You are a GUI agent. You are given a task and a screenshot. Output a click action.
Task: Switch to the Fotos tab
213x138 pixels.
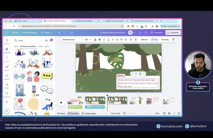(40, 46)
